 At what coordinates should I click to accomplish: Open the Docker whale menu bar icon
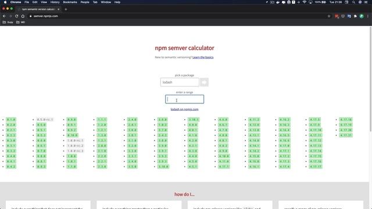[278, 2]
